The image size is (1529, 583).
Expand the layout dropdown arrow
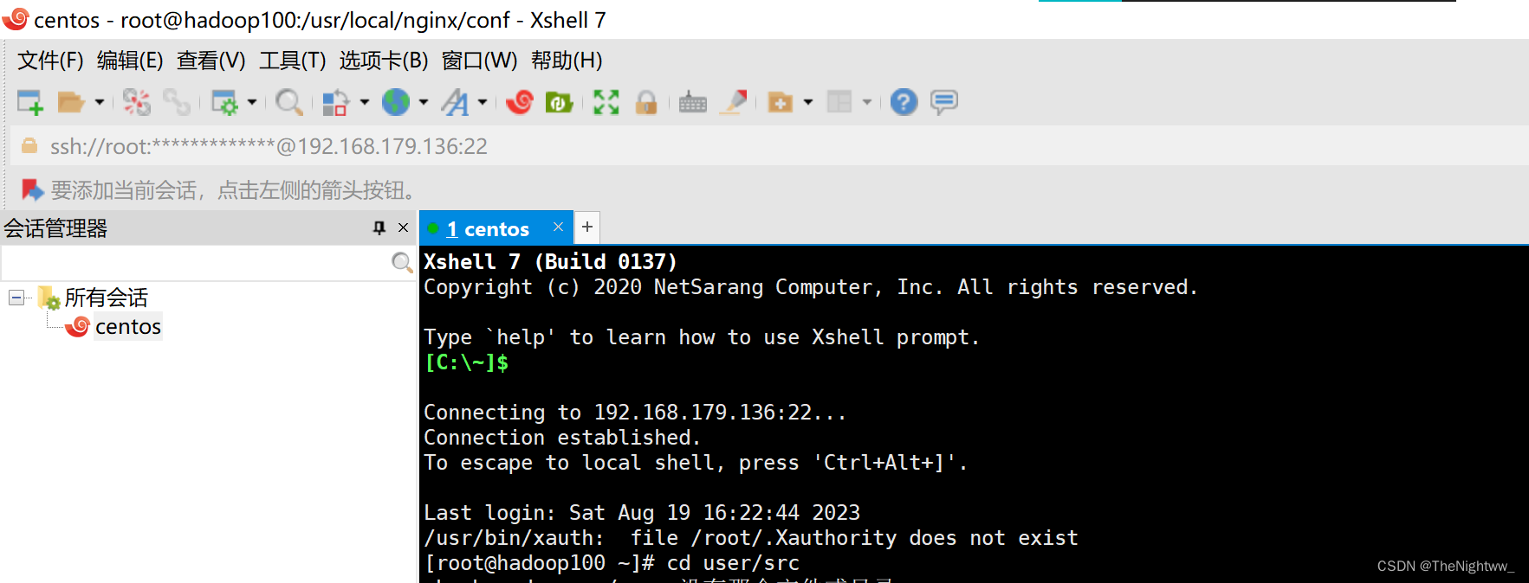pos(867,102)
